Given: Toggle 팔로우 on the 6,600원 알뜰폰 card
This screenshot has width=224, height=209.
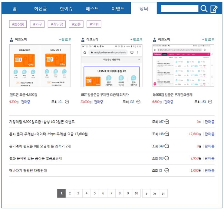Looking at the screenshot, I should (x=208, y=40).
